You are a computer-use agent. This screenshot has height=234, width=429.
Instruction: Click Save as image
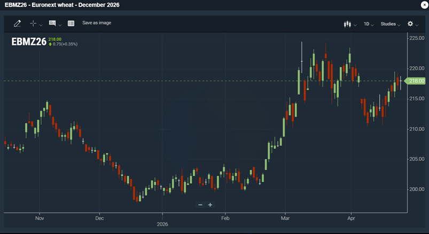(x=97, y=23)
